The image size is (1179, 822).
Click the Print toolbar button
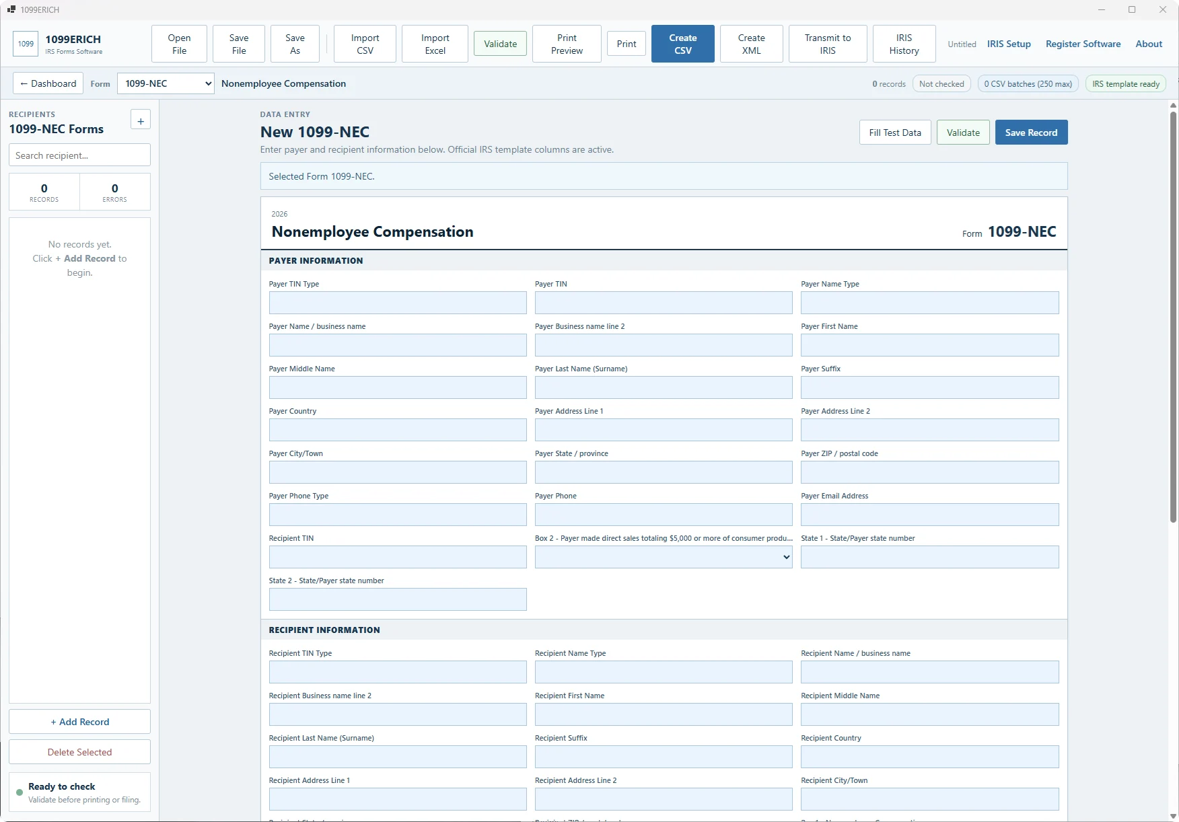pos(627,44)
